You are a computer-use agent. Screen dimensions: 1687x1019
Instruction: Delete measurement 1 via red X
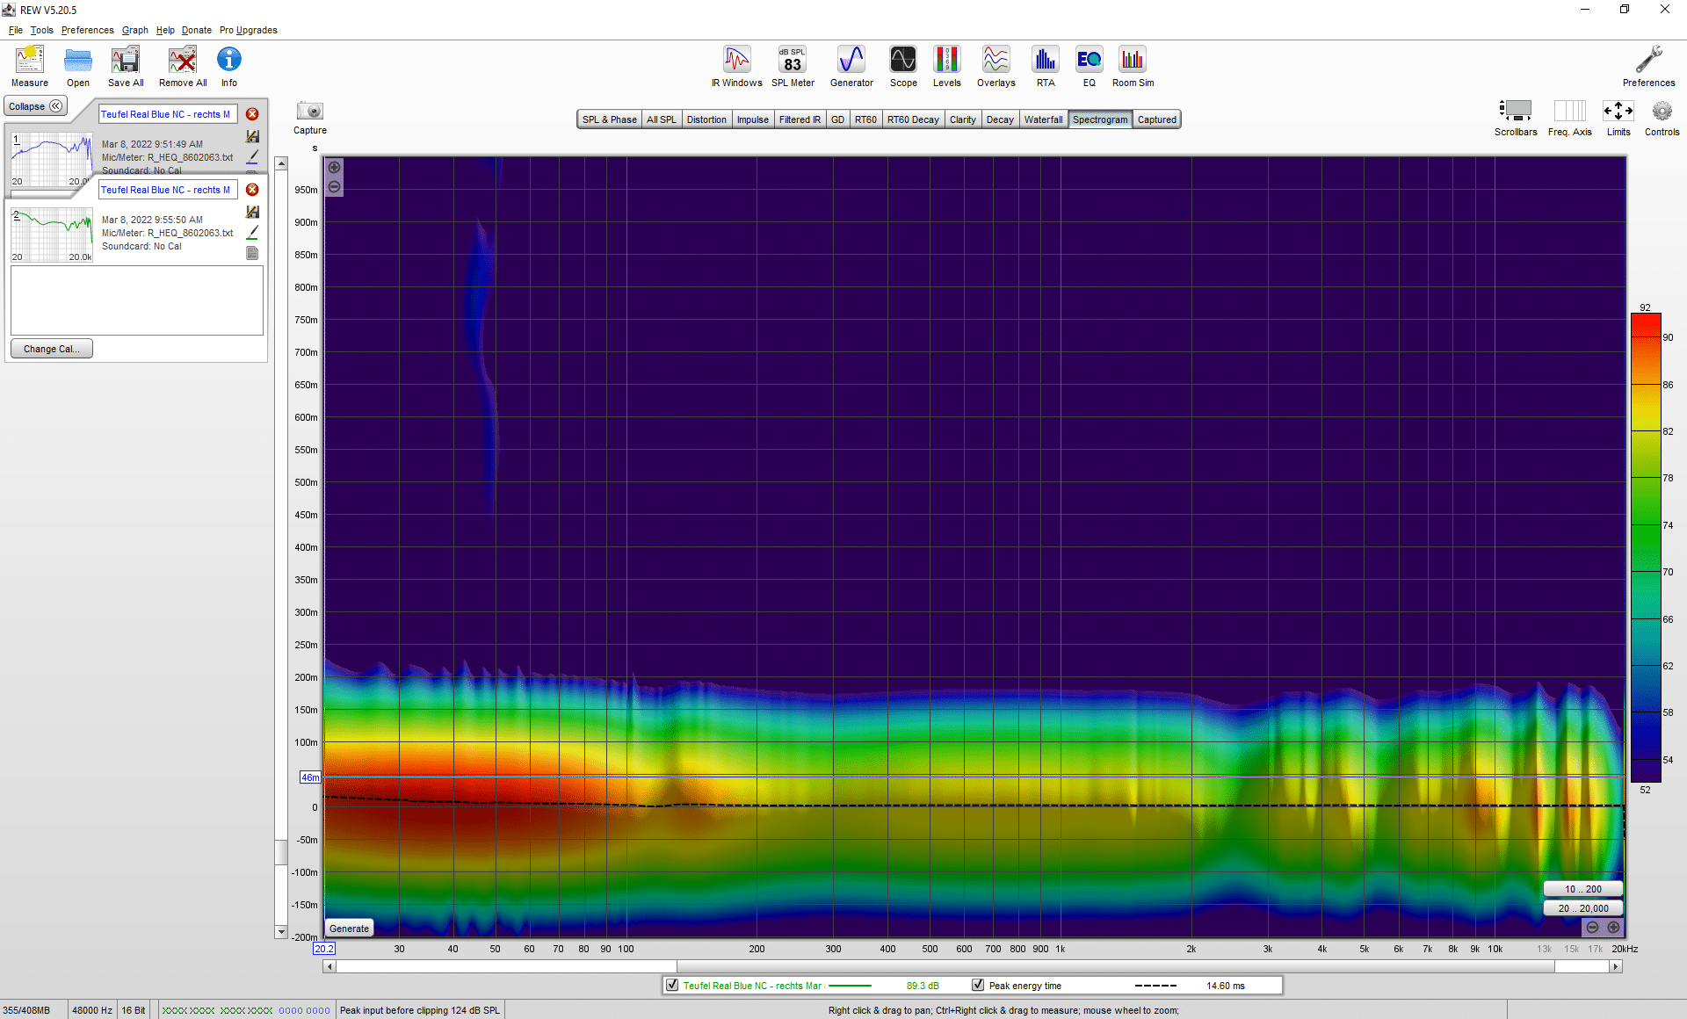click(x=252, y=114)
